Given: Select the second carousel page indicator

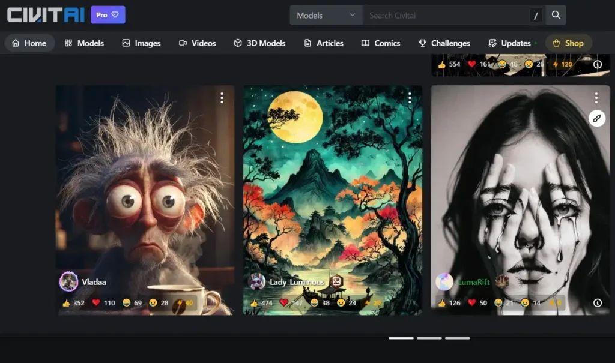Looking at the screenshot, I should [x=429, y=338].
